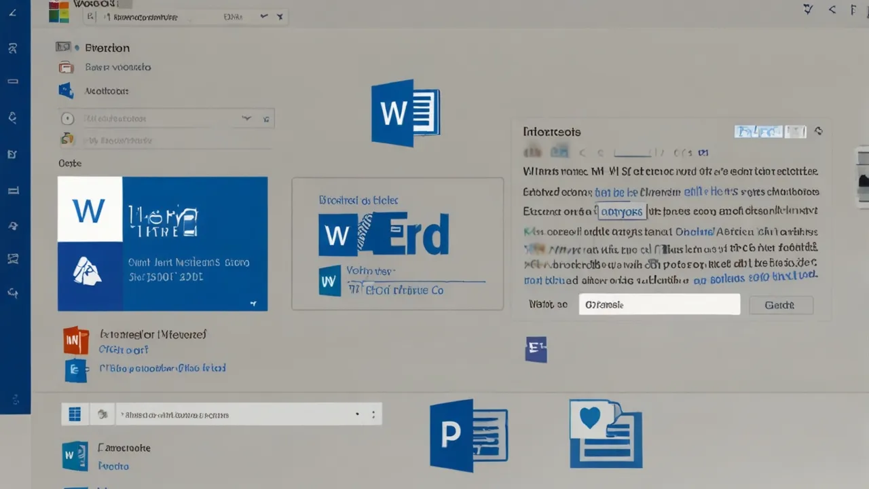Follow the boxed aotryors link in the paragraph
The image size is (869, 489).
(x=622, y=211)
